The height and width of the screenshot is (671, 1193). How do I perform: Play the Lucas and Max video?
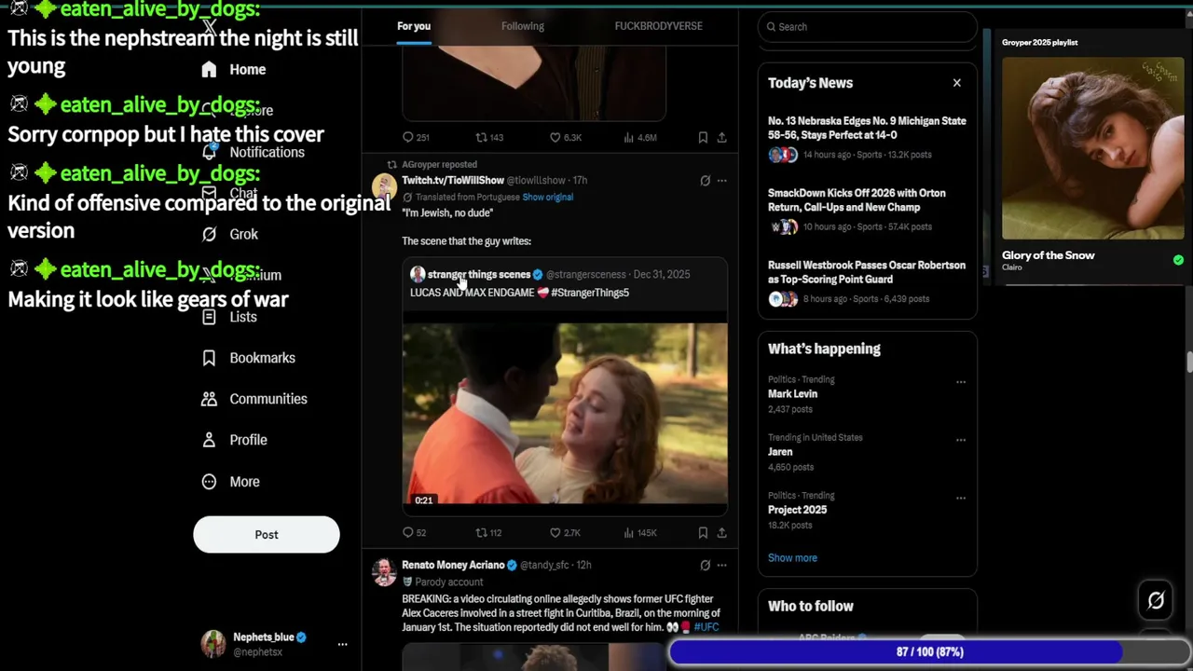pos(565,413)
